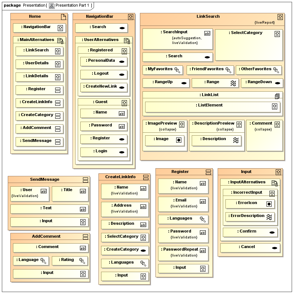Select the CreateNewLink property
This screenshot has width=295, height=295.
[104, 88]
